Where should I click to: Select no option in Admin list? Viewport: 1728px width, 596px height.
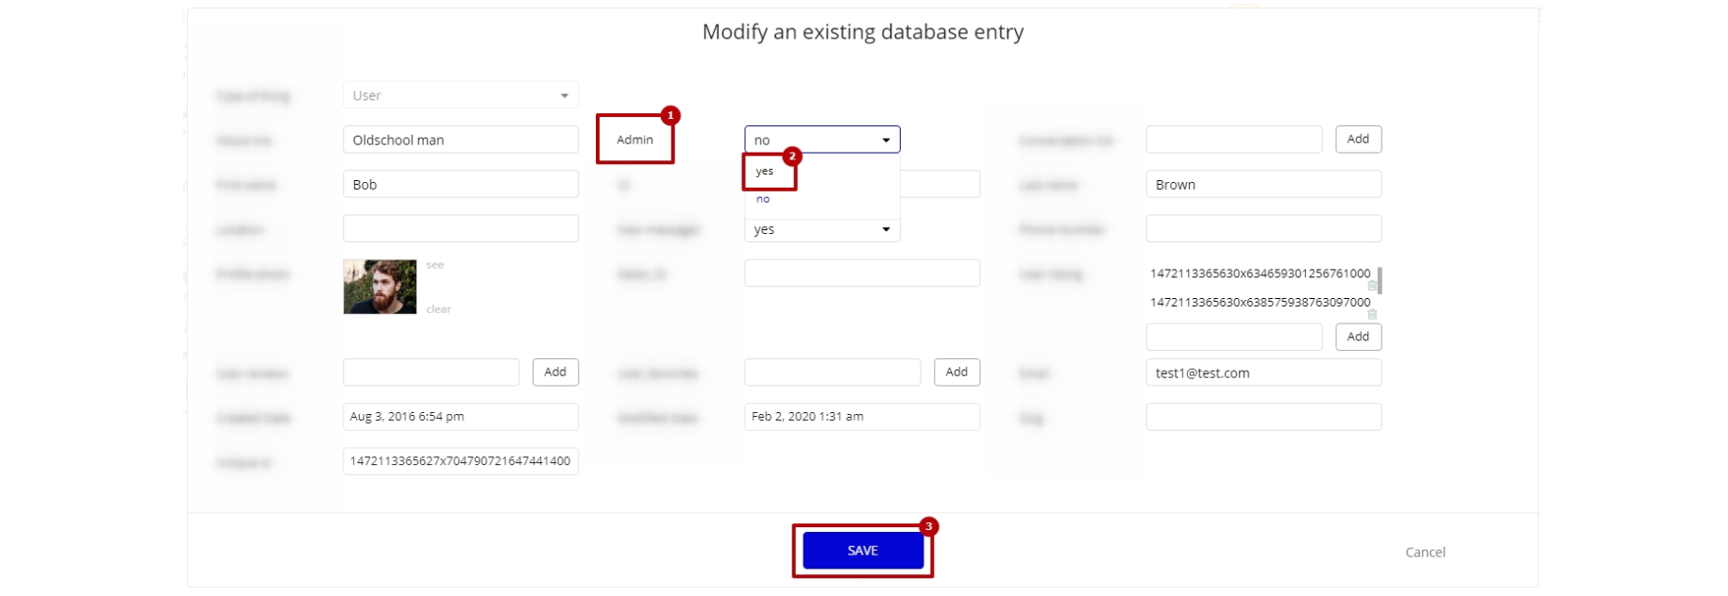(763, 199)
